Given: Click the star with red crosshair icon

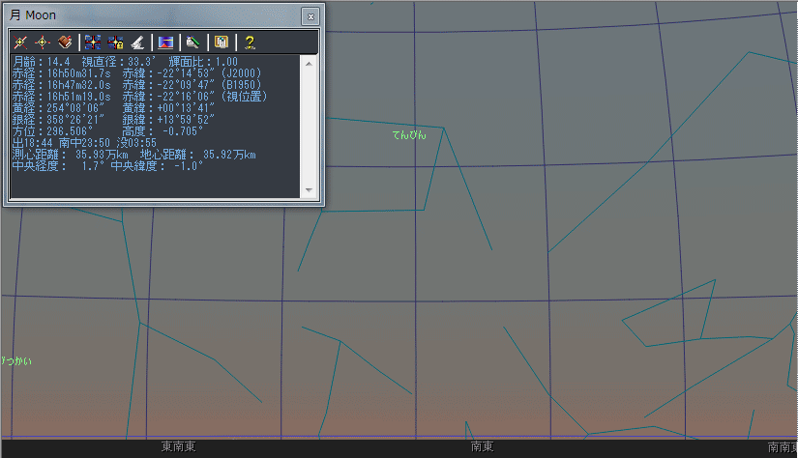Looking at the screenshot, I should pyautogui.click(x=43, y=43).
